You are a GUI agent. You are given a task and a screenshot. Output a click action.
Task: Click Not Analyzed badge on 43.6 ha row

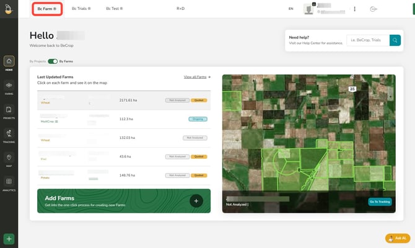pyautogui.click(x=177, y=157)
